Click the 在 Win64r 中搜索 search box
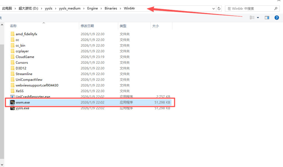This screenshot has height=167, width=283. (249, 9)
